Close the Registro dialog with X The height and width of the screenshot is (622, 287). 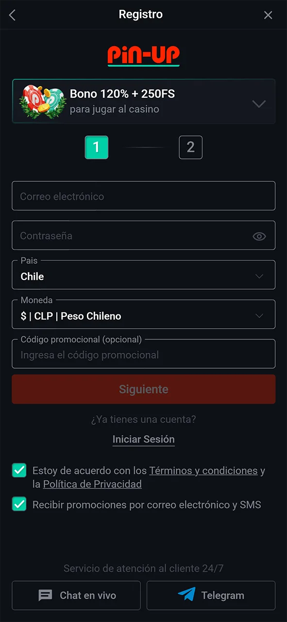pyautogui.click(x=268, y=15)
